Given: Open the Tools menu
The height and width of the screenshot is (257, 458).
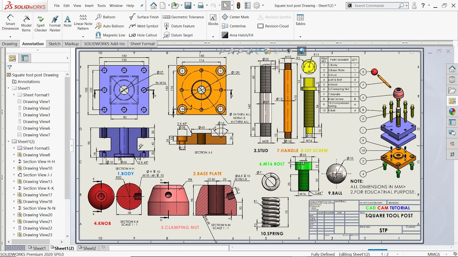Looking at the screenshot, I should point(102,6).
